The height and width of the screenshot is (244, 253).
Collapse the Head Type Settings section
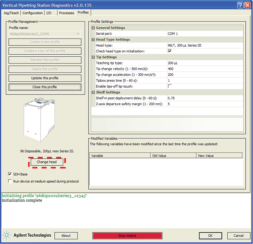(x=93, y=40)
